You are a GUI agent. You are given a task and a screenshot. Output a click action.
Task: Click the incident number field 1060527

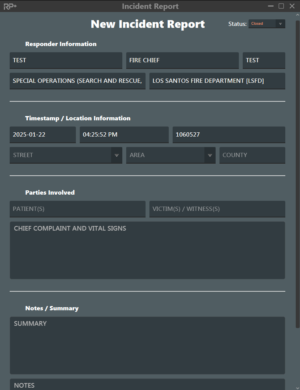coord(228,135)
